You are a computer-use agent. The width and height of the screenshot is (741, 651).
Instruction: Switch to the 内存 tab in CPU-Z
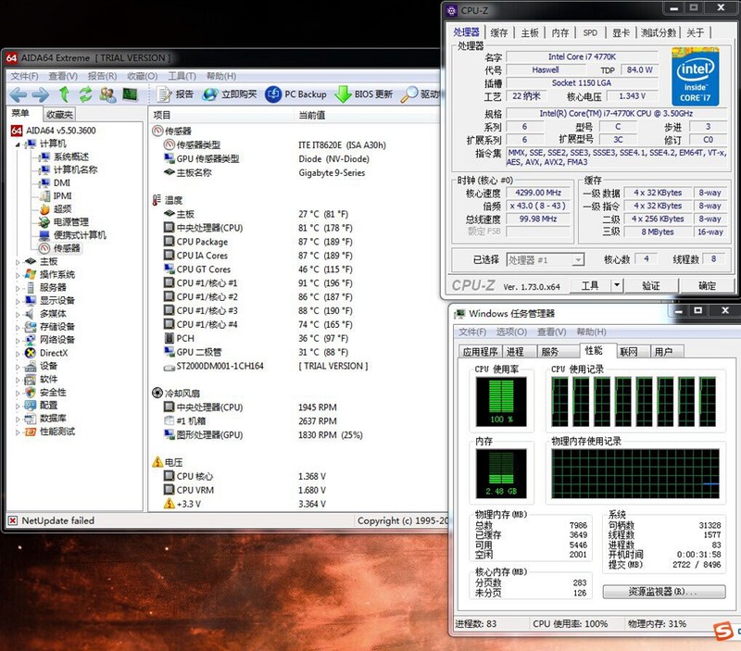point(560,32)
